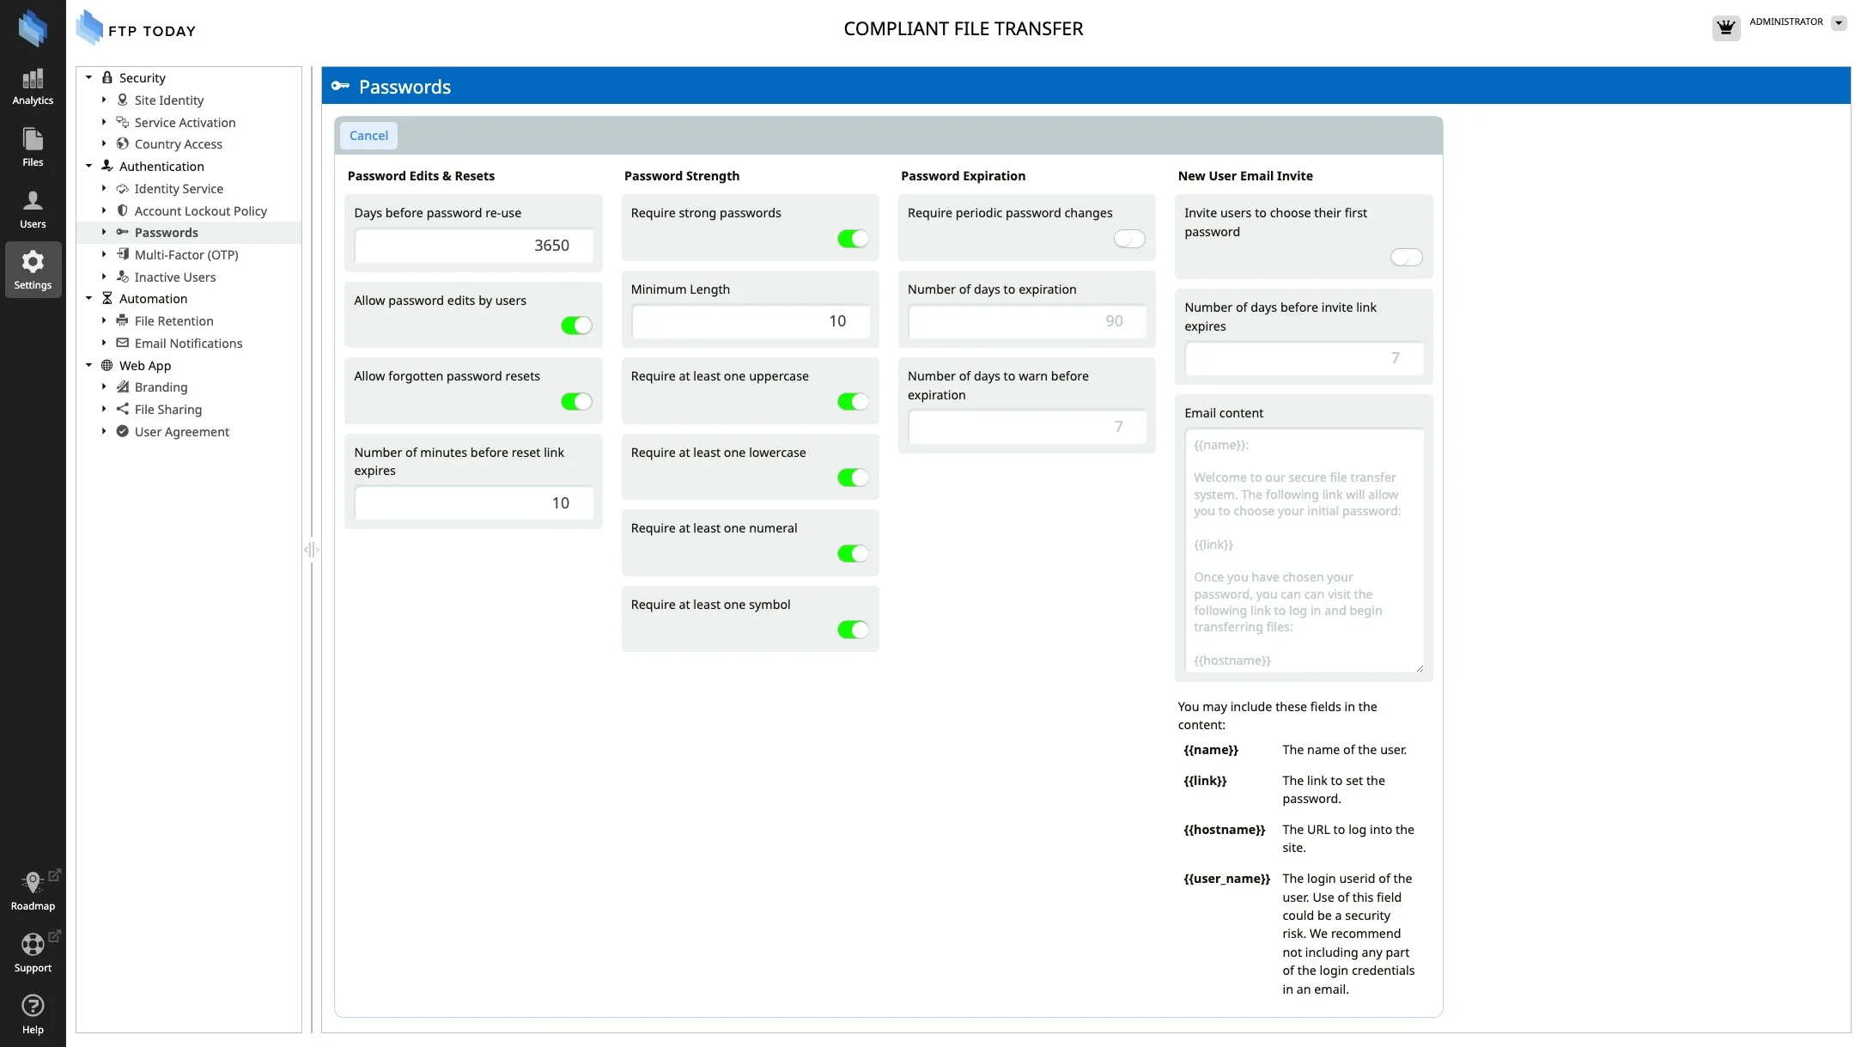
Task: Click the sidebar panel splitter handle
Action: point(311,550)
